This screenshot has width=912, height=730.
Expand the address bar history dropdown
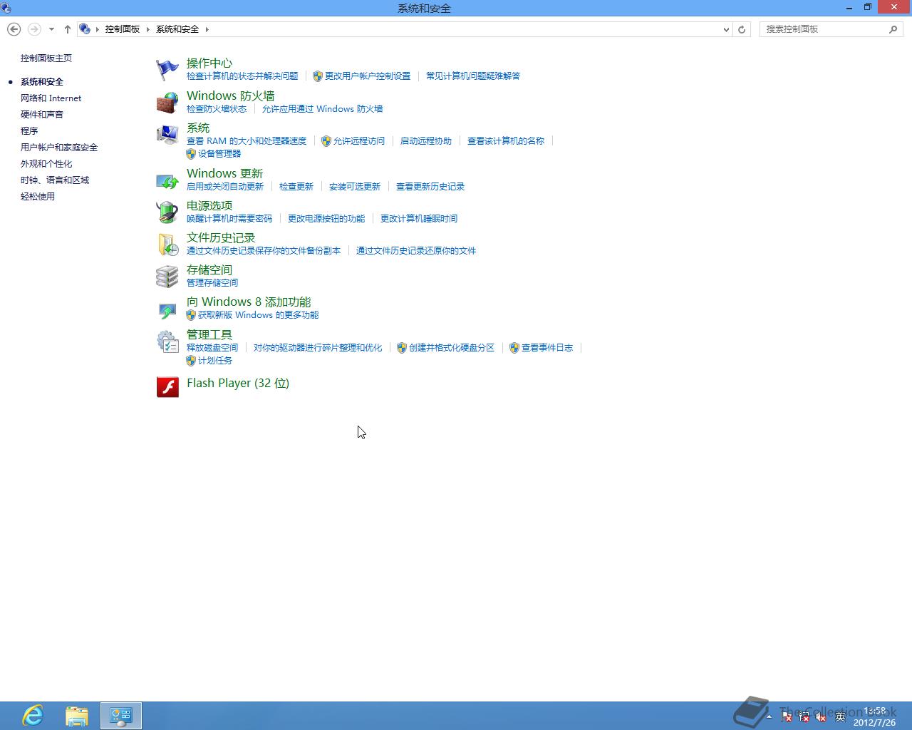[x=726, y=29]
